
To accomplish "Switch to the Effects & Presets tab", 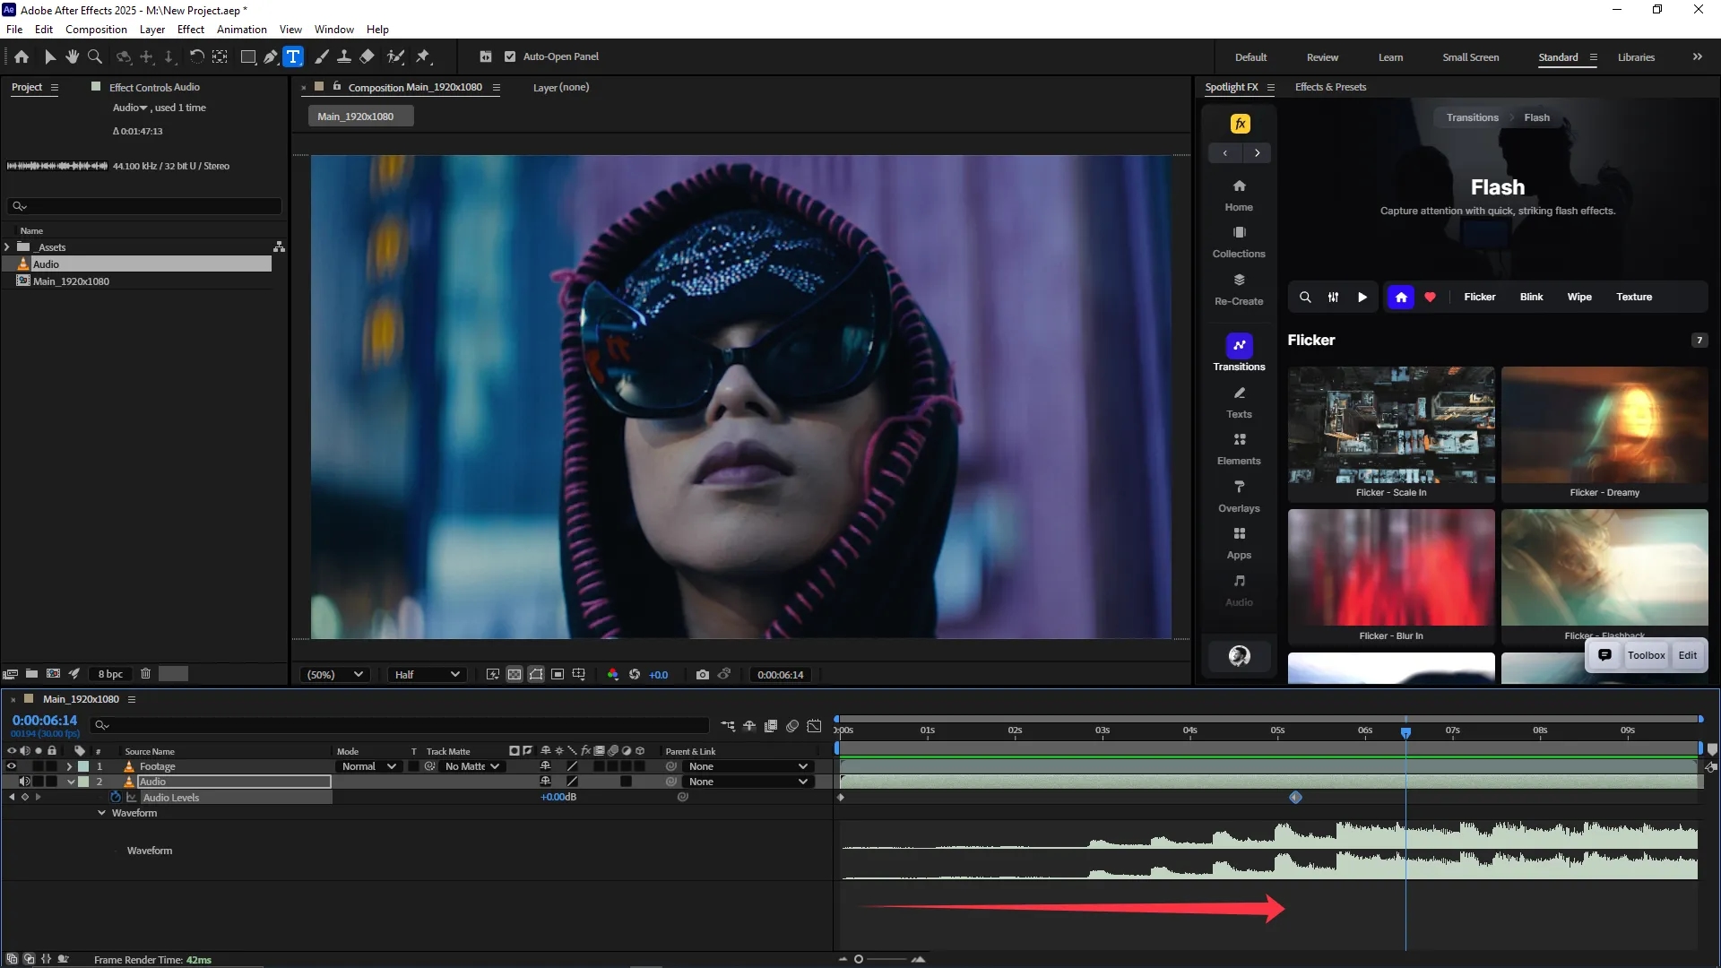I will point(1330,87).
